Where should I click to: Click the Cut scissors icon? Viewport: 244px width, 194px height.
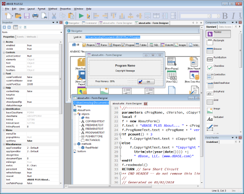point(54,16)
